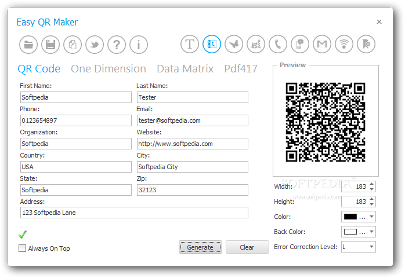Choose the map location QR type icon

tap(256, 44)
